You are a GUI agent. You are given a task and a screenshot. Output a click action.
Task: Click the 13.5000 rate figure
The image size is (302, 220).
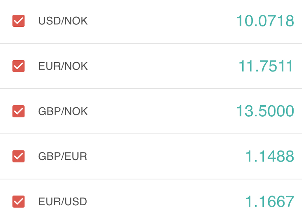click(265, 111)
